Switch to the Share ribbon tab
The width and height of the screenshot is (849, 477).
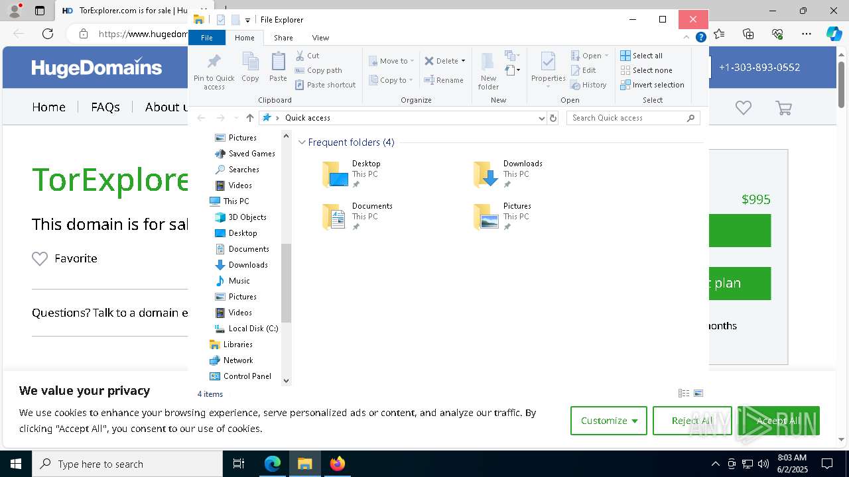(283, 38)
